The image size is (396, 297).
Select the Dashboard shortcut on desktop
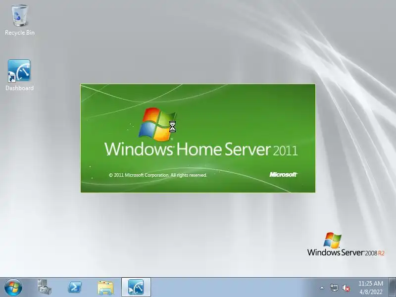pos(19,75)
